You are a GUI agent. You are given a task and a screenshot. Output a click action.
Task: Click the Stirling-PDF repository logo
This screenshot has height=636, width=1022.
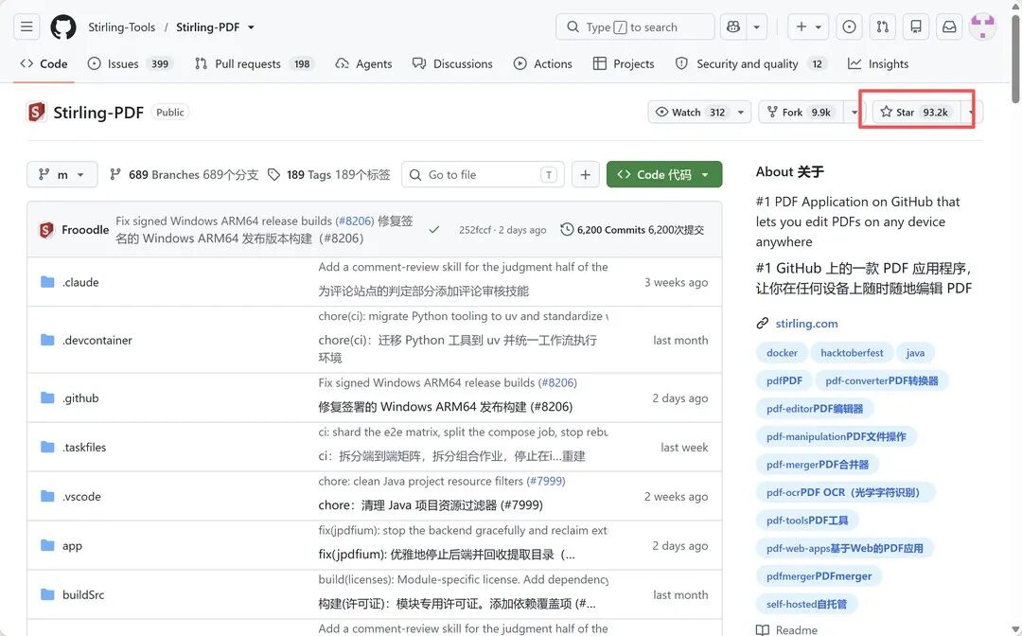pyautogui.click(x=37, y=112)
